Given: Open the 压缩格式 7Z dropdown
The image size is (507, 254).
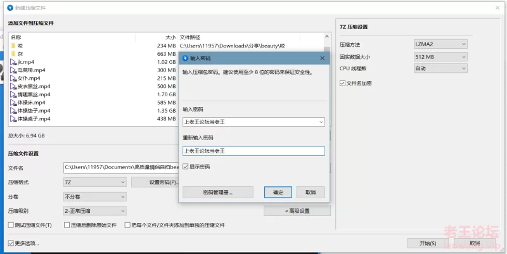Looking at the screenshot, I should [94, 182].
